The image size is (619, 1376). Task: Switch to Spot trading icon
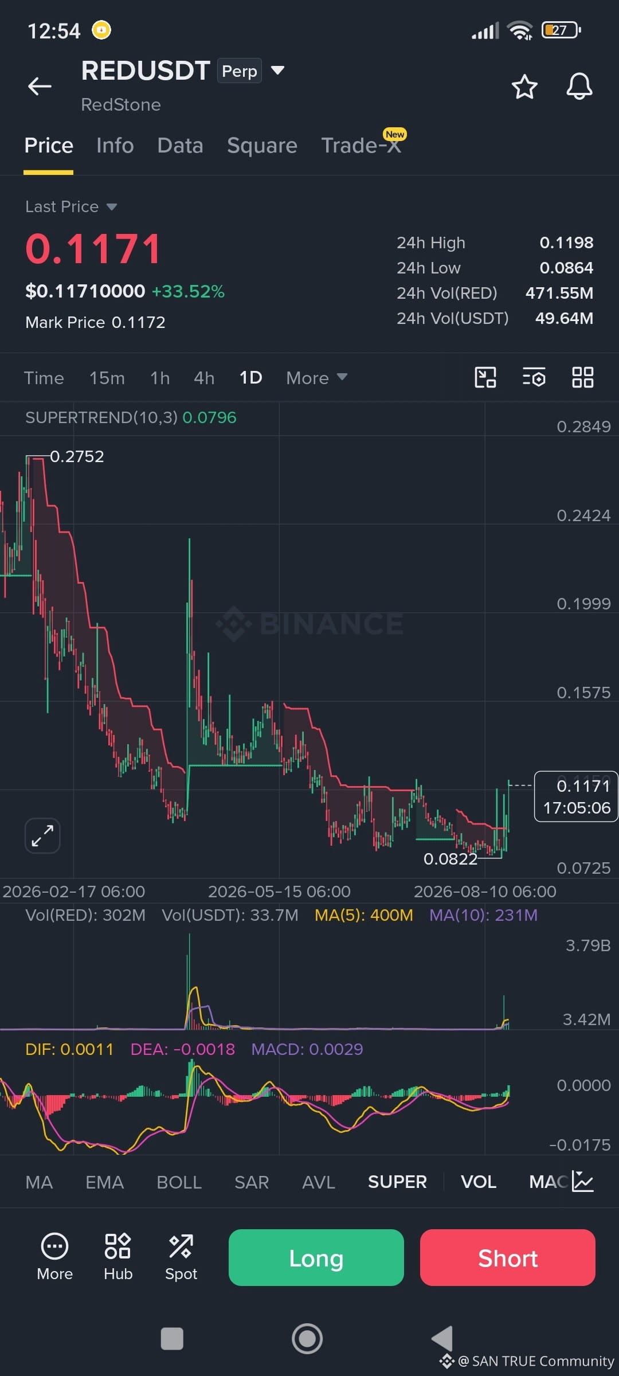[181, 1257]
